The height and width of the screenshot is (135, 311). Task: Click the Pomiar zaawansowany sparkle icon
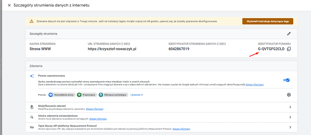32,76
